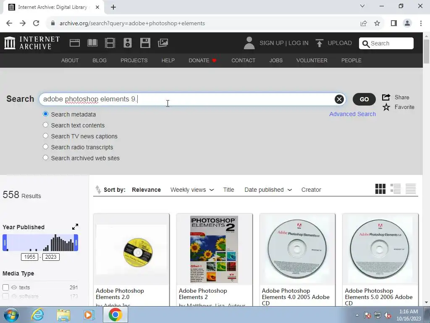The width and height of the screenshot is (430, 323).
Task: Sort results by Title
Action: pyautogui.click(x=229, y=190)
